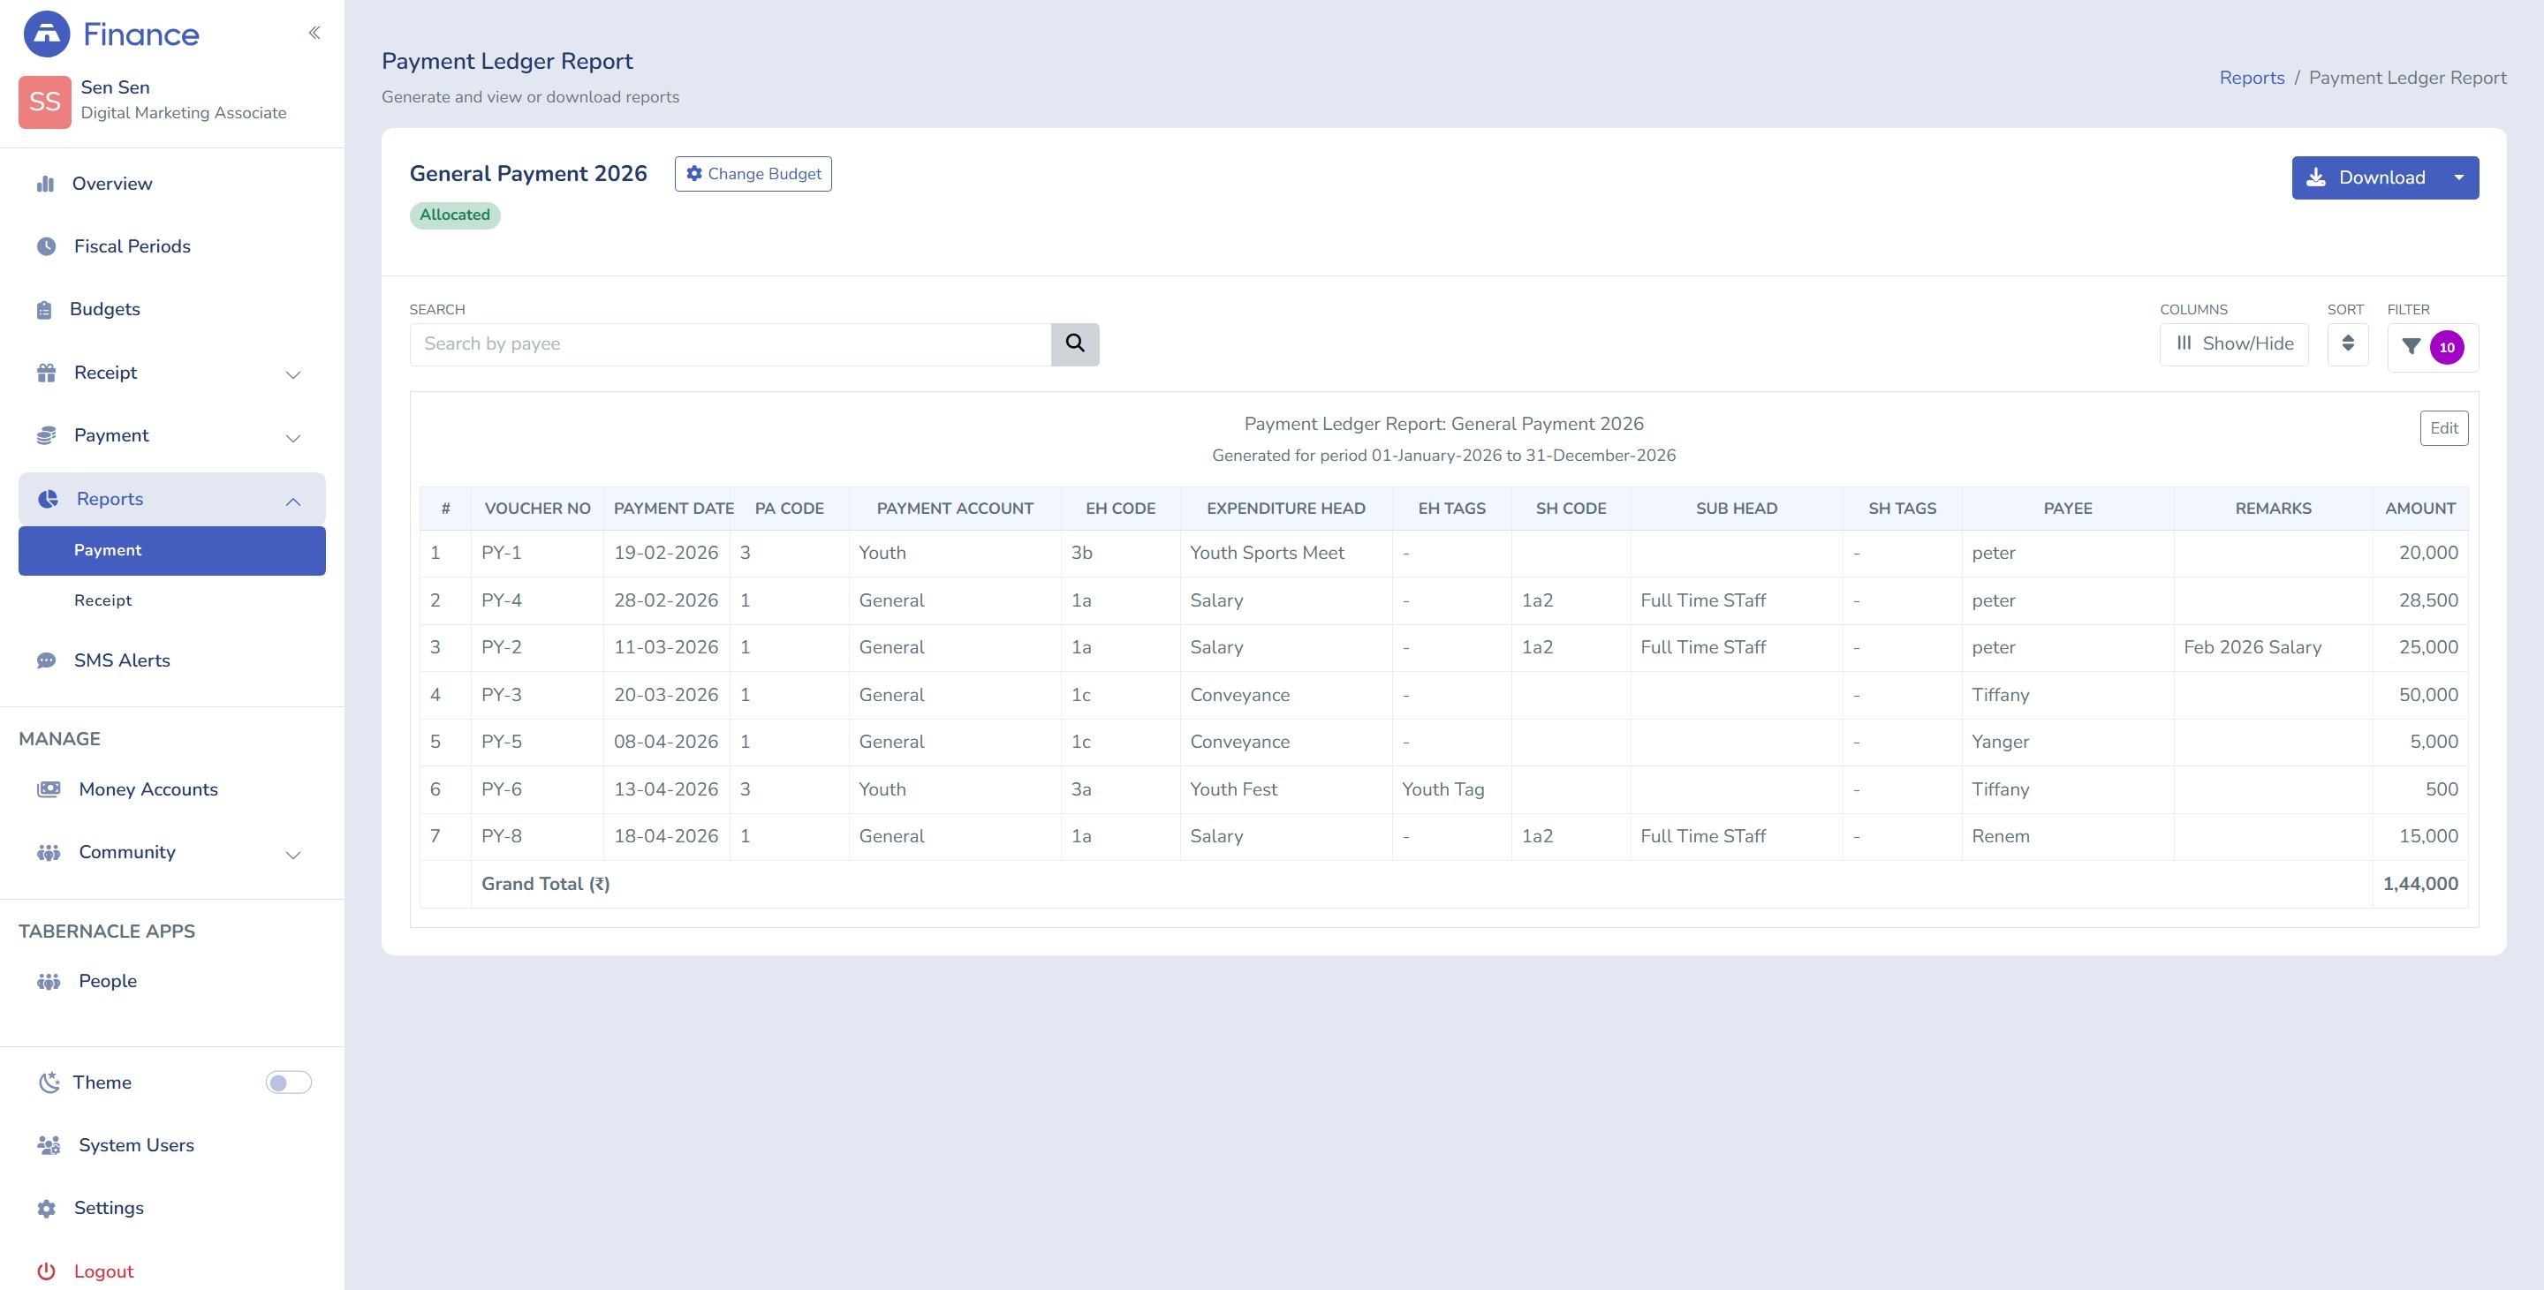Open Budgets via its clipboard icon
The image size is (2544, 1290).
coord(43,310)
